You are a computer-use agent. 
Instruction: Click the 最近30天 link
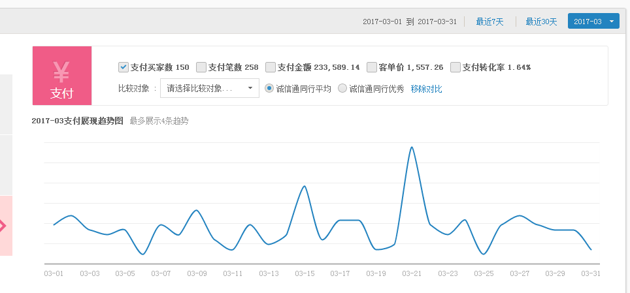pyautogui.click(x=541, y=22)
